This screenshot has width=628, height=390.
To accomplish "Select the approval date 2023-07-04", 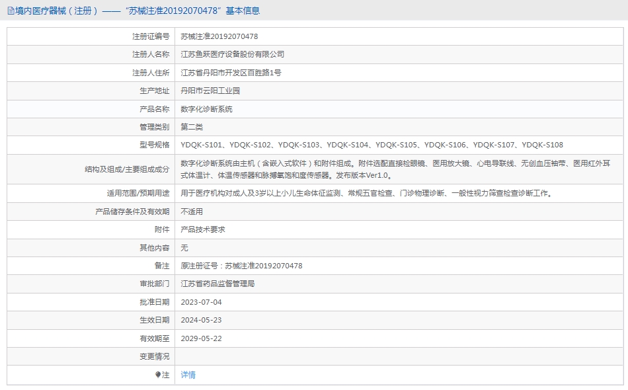I will point(201,302).
